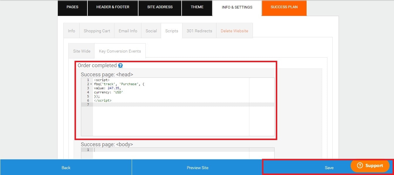Open the HEADER & FOOTER section
This screenshot has width=394, height=175.
pos(113,7)
